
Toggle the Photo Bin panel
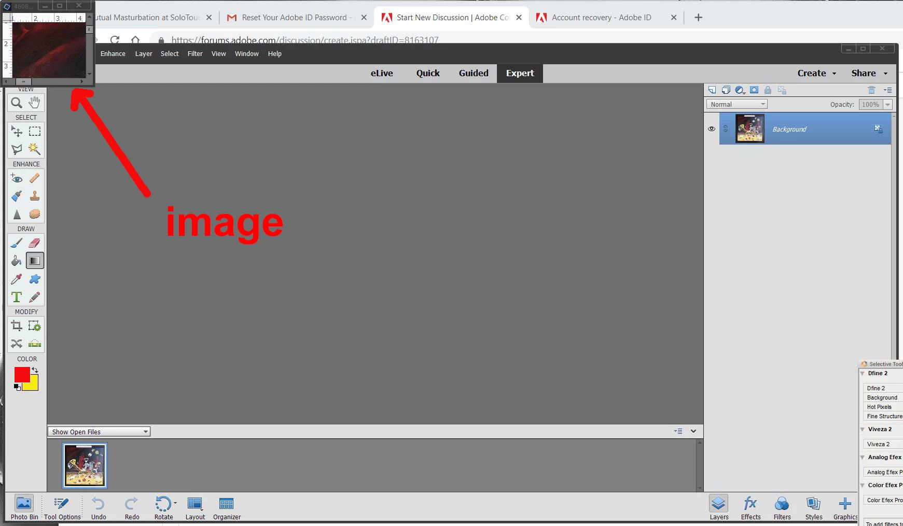pos(24,507)
